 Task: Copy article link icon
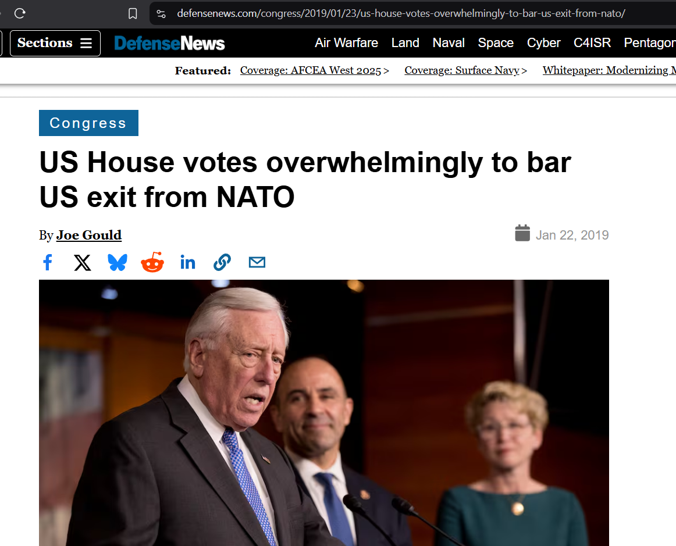coord(222,262)
